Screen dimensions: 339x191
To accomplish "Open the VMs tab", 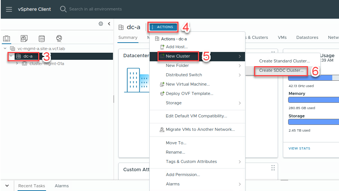I will click(x=282, y=37).
